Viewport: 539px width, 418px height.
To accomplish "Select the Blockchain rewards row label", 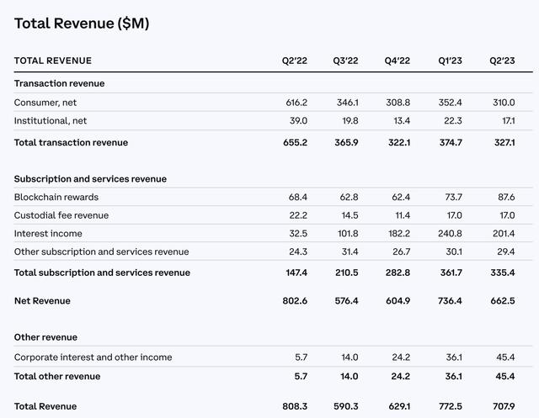I will [x=56, y=197].
